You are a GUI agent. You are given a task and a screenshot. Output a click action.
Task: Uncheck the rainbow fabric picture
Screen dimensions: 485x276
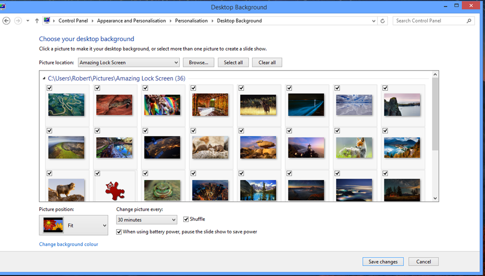pyautogui.click(x=145, y=88)
